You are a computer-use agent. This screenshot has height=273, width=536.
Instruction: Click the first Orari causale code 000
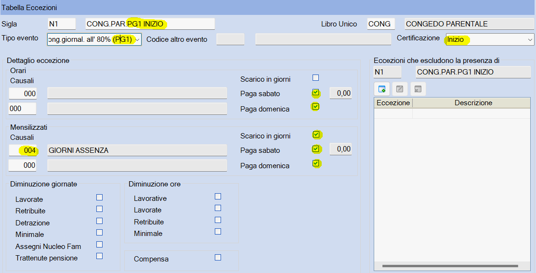click(x=23, y=94)
